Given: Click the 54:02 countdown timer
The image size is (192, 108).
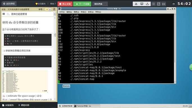Looking at the screenshot, I should pos(184,4).
